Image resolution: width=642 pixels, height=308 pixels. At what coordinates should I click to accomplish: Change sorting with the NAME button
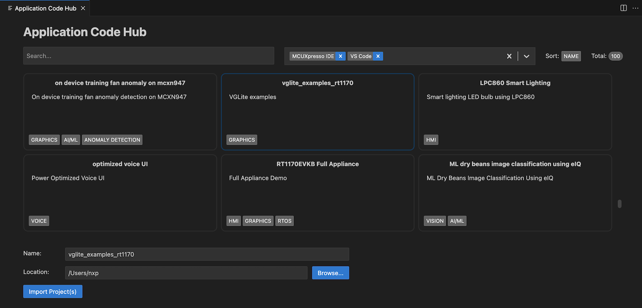[571, 56]
